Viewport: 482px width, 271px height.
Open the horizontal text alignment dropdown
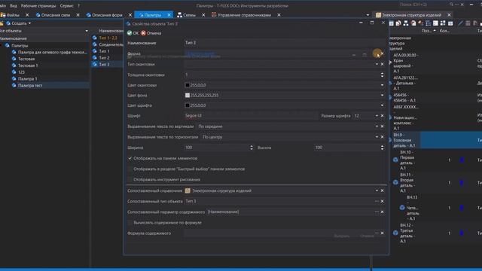pos(377,137)
